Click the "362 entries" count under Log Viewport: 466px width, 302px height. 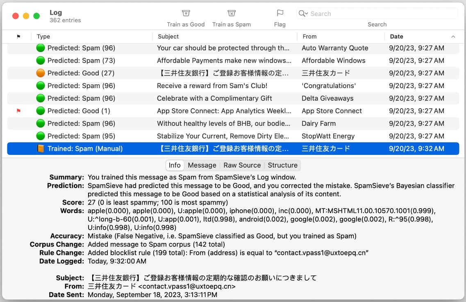[x=65, y=20]
